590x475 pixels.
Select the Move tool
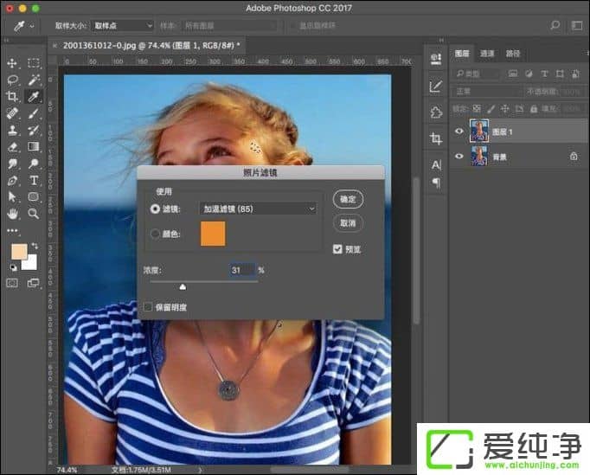coord(12,63)
